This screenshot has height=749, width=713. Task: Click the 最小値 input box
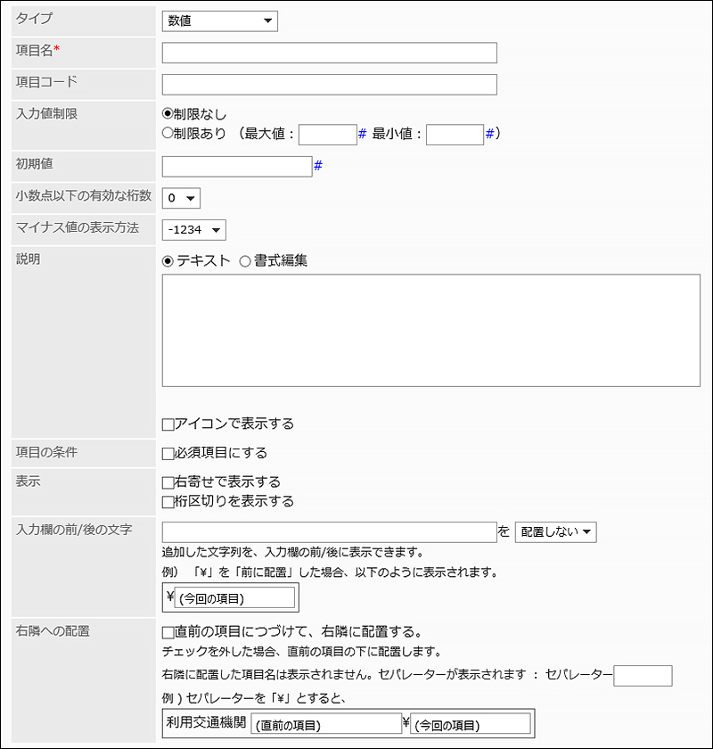pos(455,135)
